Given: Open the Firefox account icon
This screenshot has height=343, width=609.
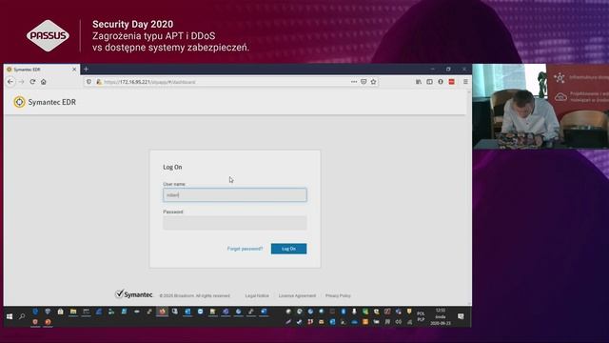Looking at the screenshot, I should 441,82.
